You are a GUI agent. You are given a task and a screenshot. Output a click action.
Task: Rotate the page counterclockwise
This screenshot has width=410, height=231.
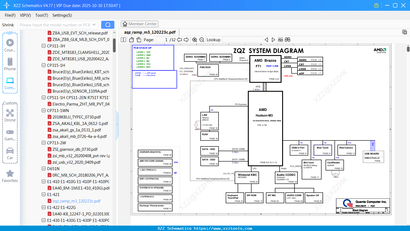(x=132, y=40)
